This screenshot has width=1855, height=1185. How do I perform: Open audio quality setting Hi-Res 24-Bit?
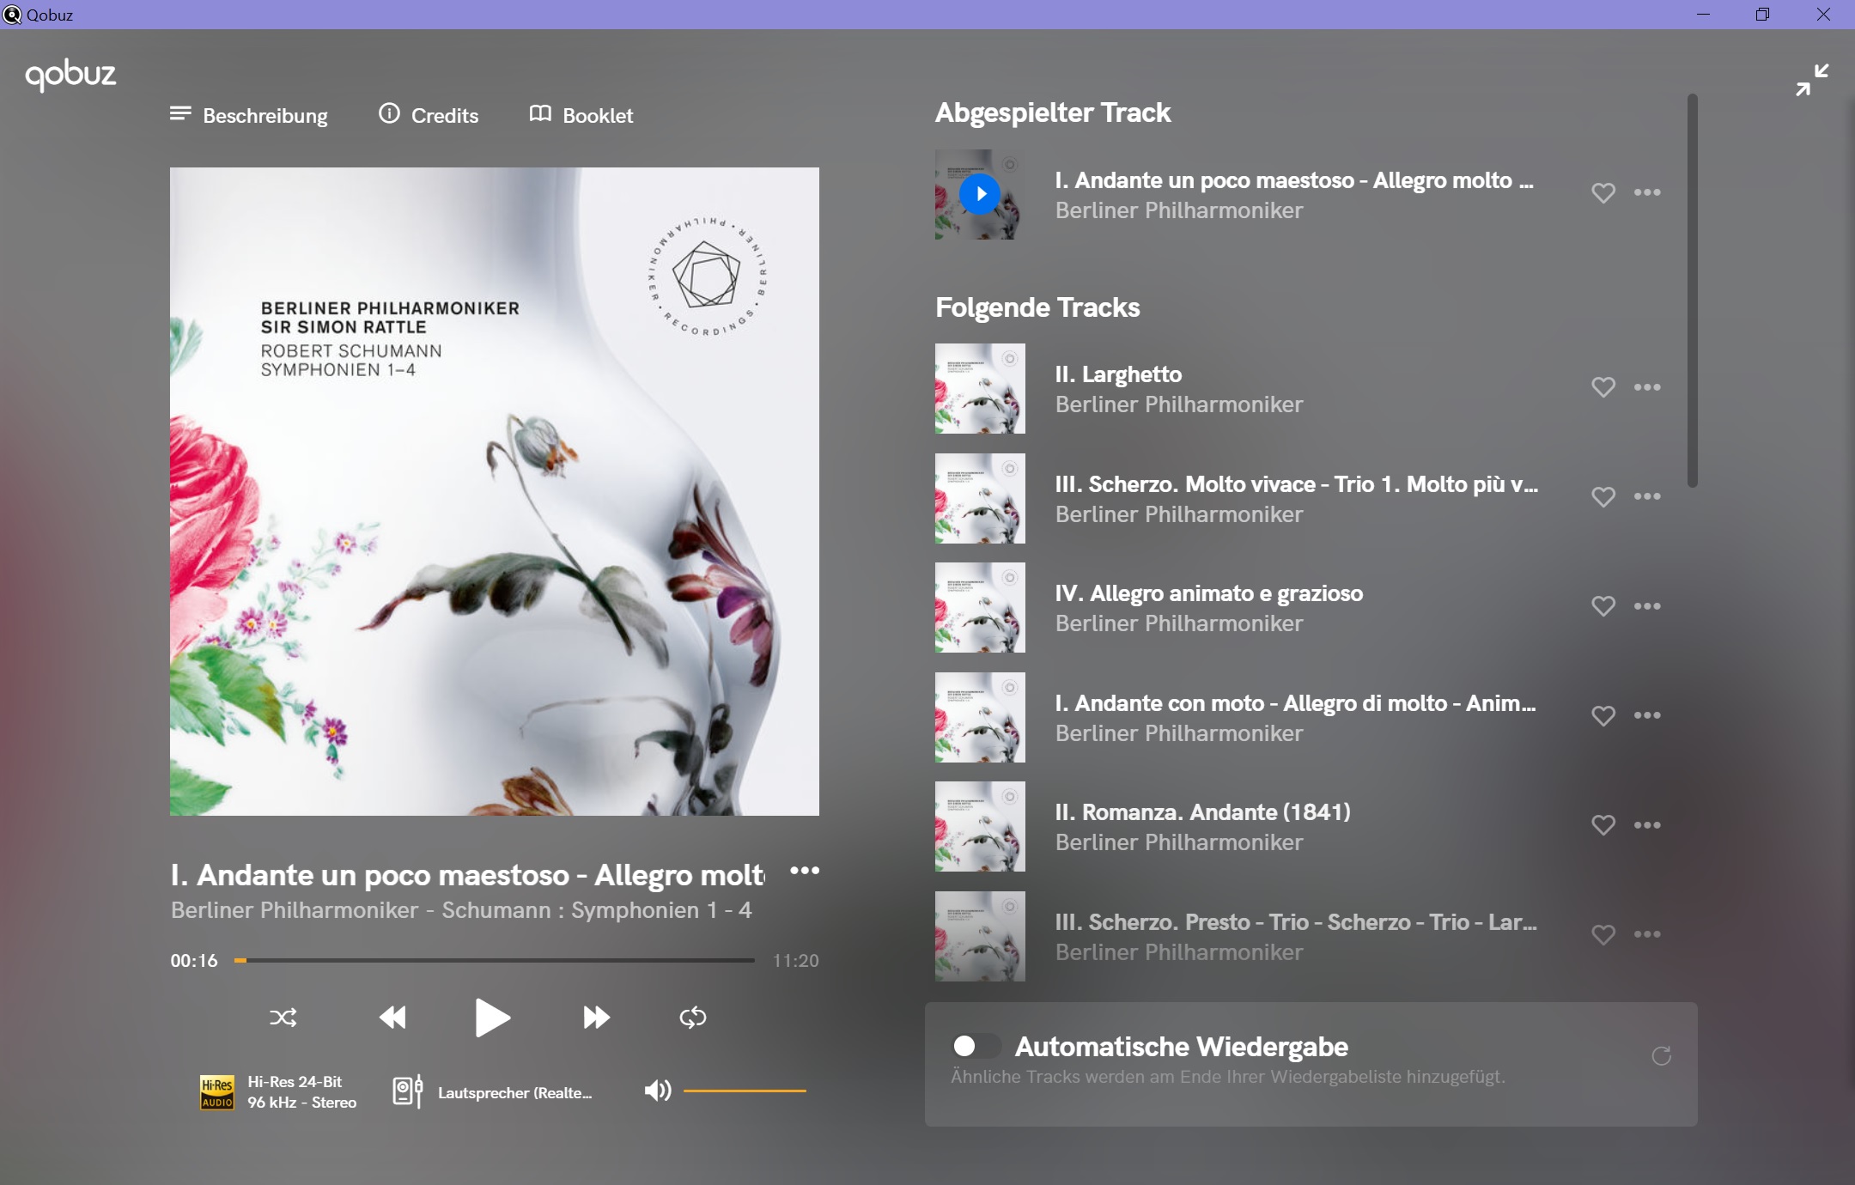click(x=302, y=1092)
